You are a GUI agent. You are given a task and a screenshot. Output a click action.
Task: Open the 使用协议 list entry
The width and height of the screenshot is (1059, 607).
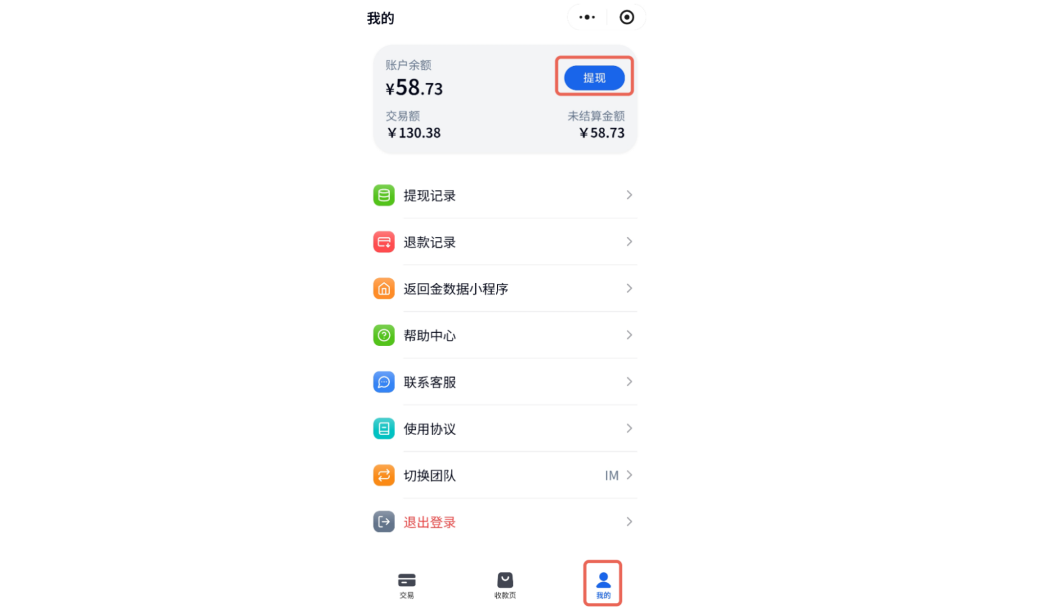pyautogui.click(x=505, y=429)
